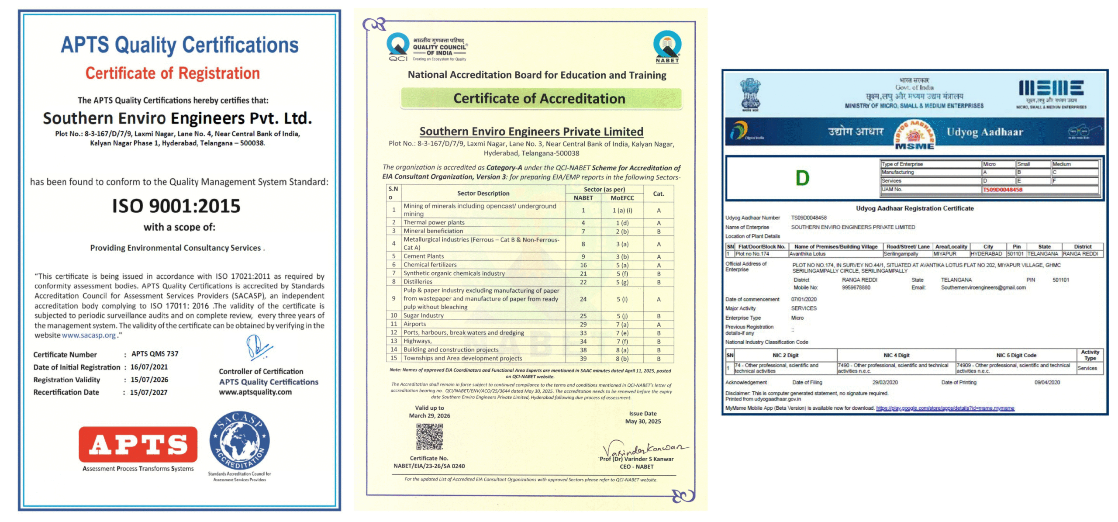Click the MSME logo in header
The width and height of the screenshot is (1118, 522).
point(1051,89)
